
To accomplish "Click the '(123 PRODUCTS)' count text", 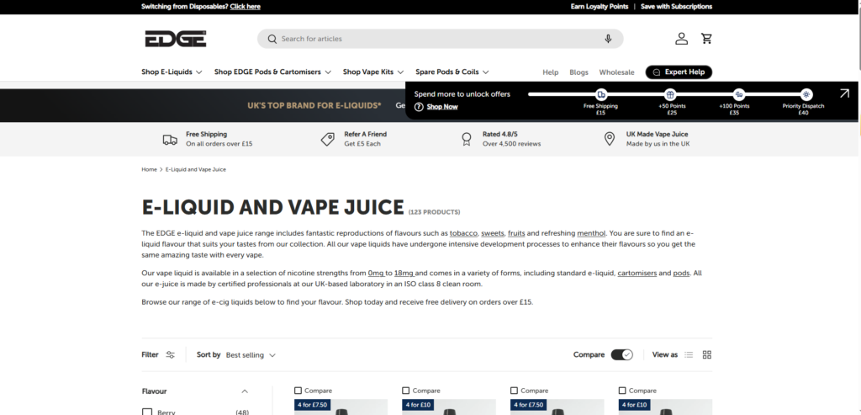I will coord(435,212).
